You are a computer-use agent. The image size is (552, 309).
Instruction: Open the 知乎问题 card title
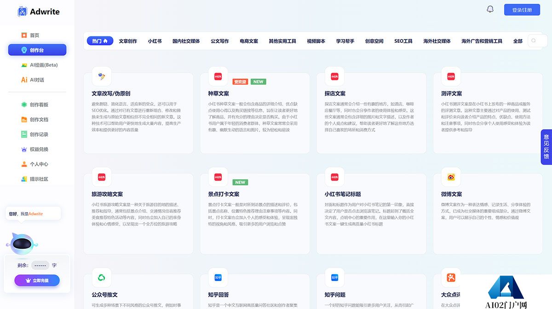pos(335,295)
